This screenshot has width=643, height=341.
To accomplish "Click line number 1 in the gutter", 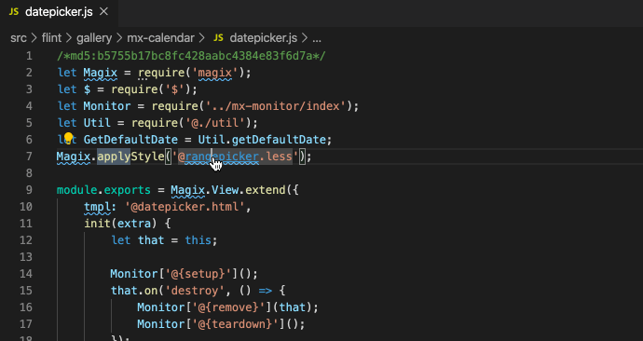I will tap(29, 56).
